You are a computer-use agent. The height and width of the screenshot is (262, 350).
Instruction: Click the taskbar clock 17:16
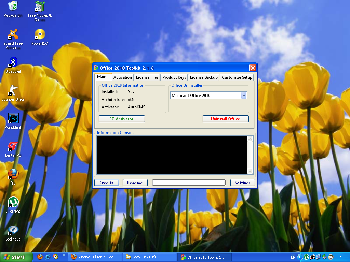pyautogui.click(x=341, y=257)
